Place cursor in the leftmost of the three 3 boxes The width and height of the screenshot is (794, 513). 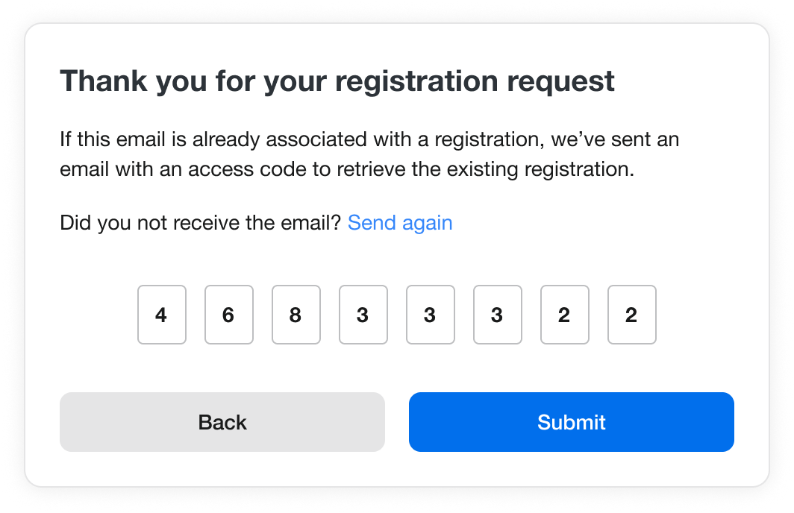363,315
